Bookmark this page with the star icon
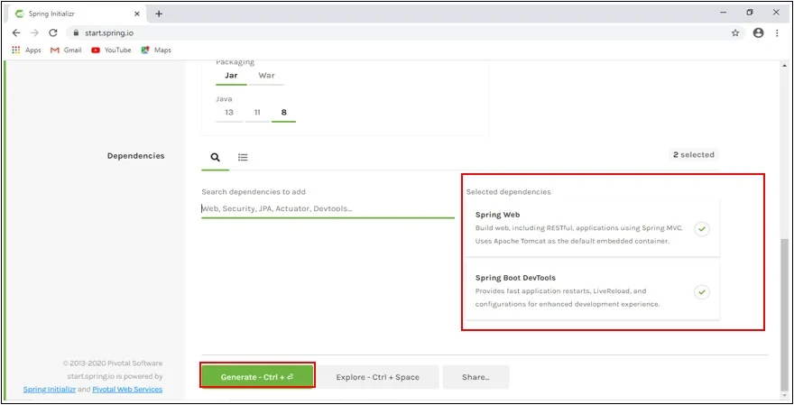The width and height of the screenshot is (794, 405). 735,32
